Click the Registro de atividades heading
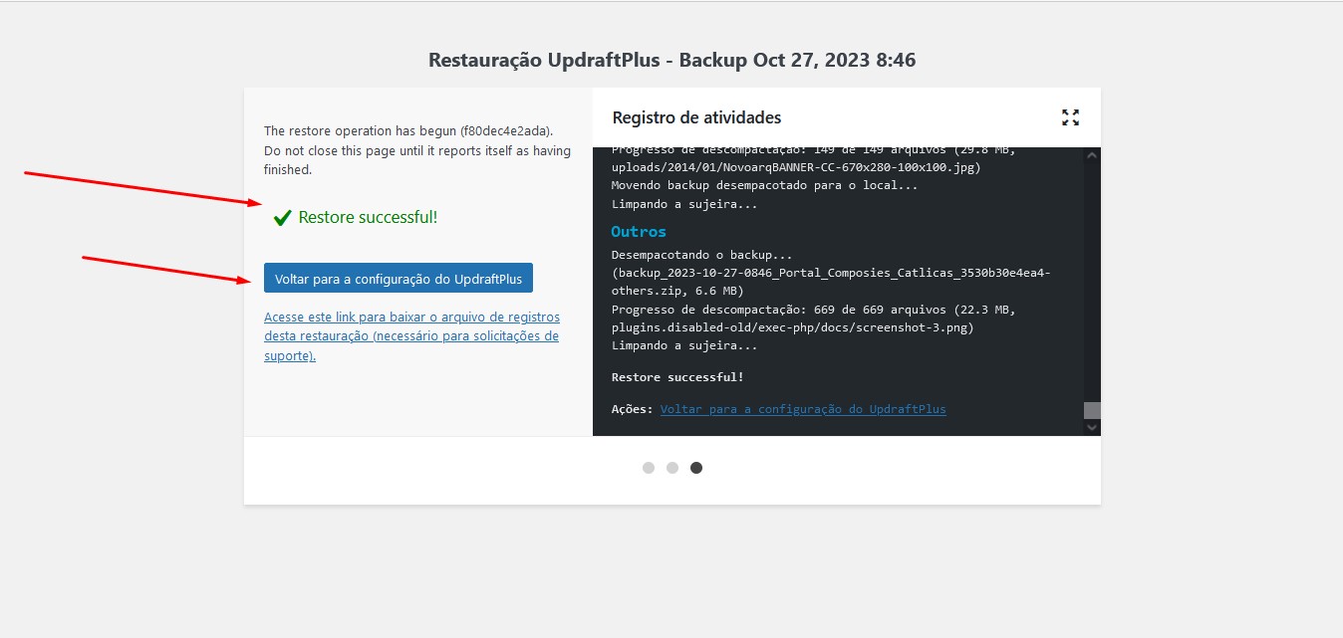1343x638 pixels. 696,117
